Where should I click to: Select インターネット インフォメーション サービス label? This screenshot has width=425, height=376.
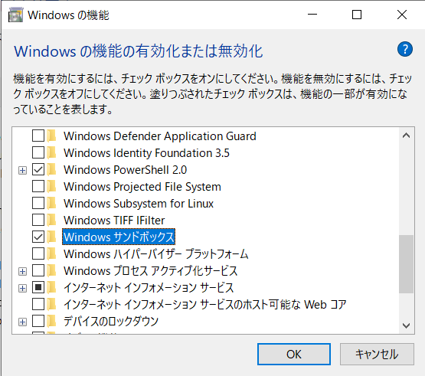click(x=149, y=288)
